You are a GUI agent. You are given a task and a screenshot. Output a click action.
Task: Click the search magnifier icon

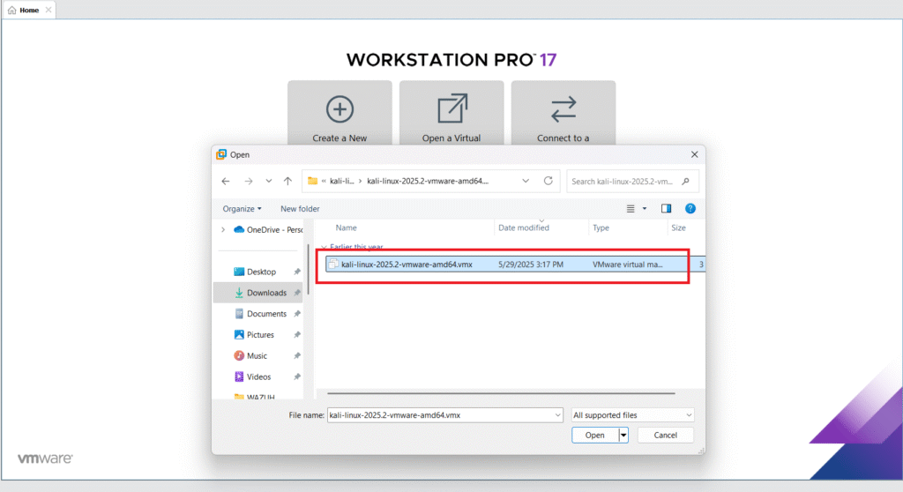685,182
